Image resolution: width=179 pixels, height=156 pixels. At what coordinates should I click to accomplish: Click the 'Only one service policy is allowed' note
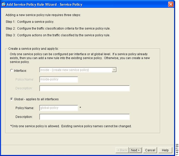pyautogui.click(x=71, y=126)
